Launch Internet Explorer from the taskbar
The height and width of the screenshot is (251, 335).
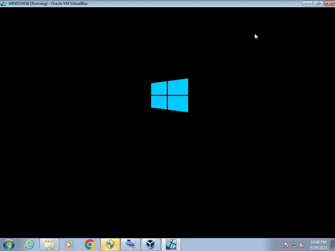pos(29,244)
